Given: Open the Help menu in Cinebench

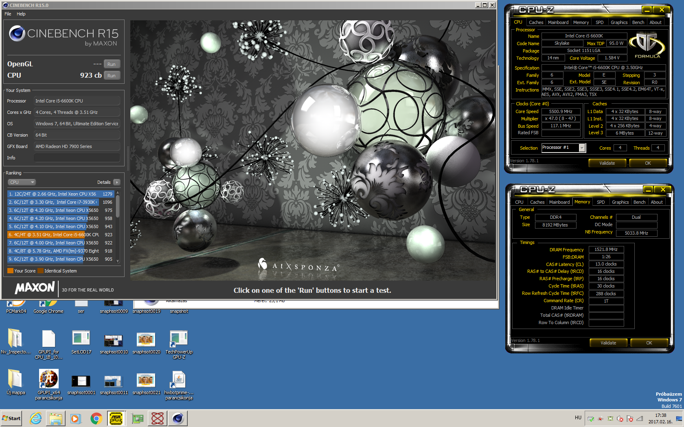Looking at the screenshot, I should pyautogui.click(x=21, y=14).
